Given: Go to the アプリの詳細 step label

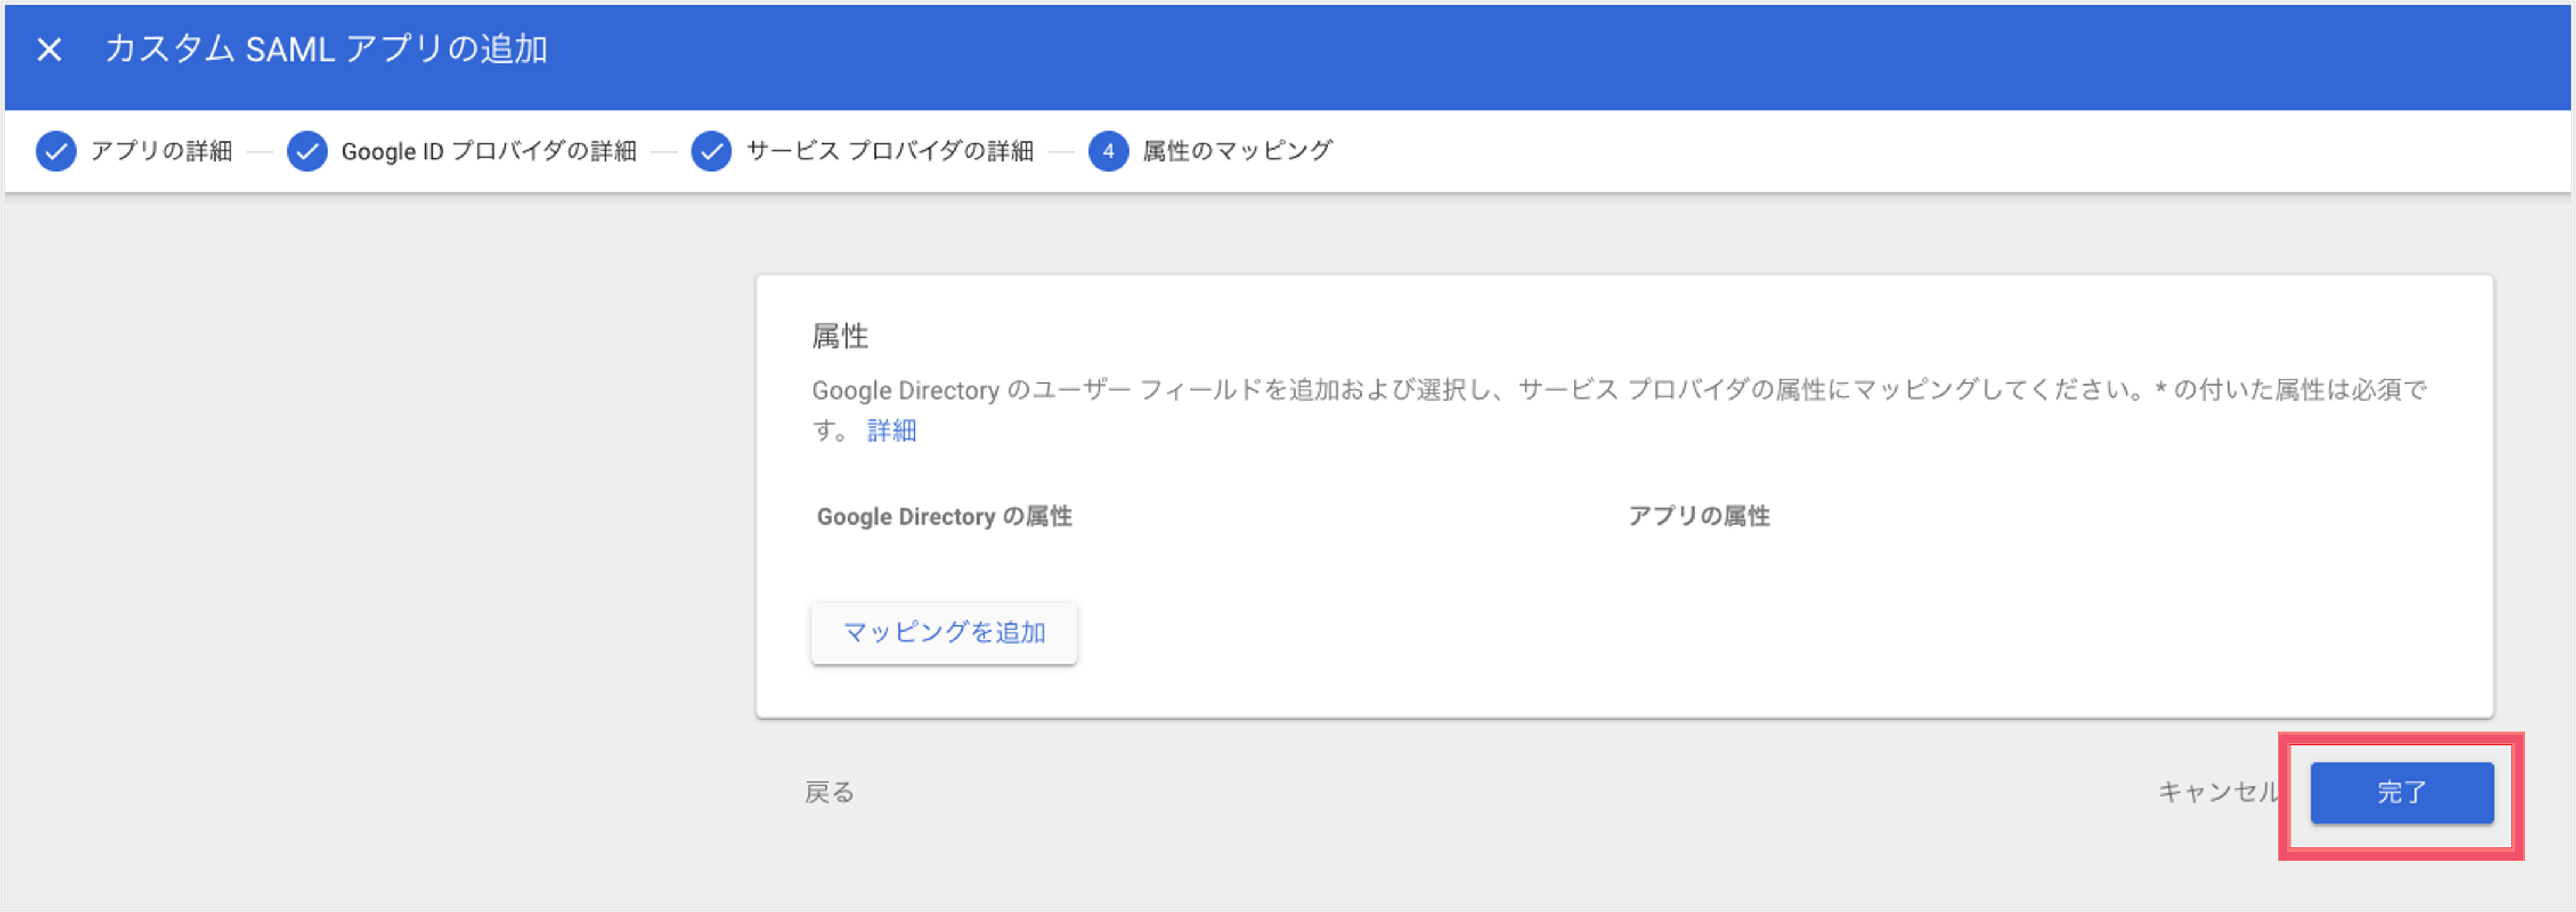Looking at the screenshot, I should coord(161,151).
